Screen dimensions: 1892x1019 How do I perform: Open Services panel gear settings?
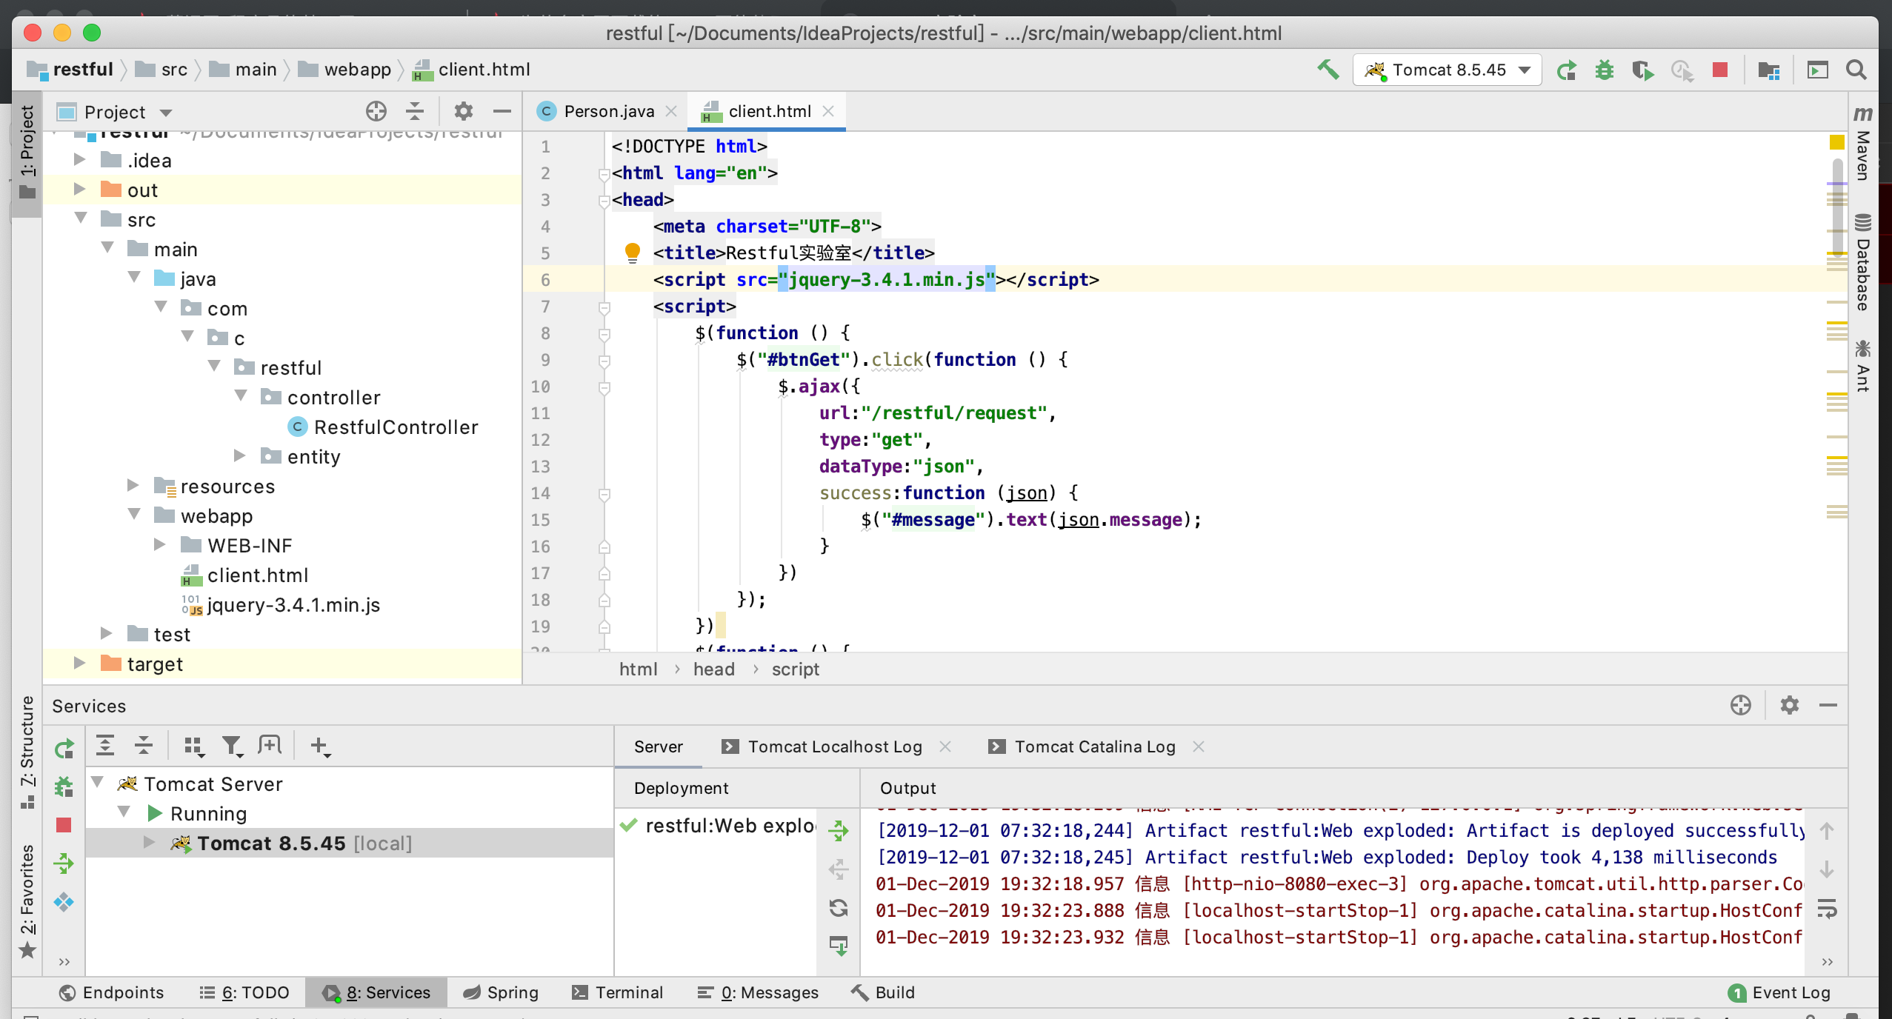click(1790, 705)
